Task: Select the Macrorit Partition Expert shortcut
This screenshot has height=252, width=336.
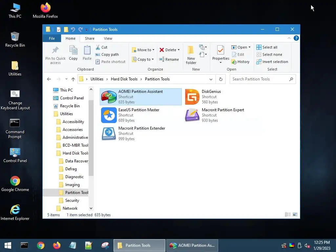Action: pyautogui.click(x=224, y=115)
